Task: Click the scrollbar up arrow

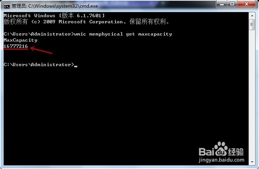Action: pyautogui.click(x=252, y=16)
